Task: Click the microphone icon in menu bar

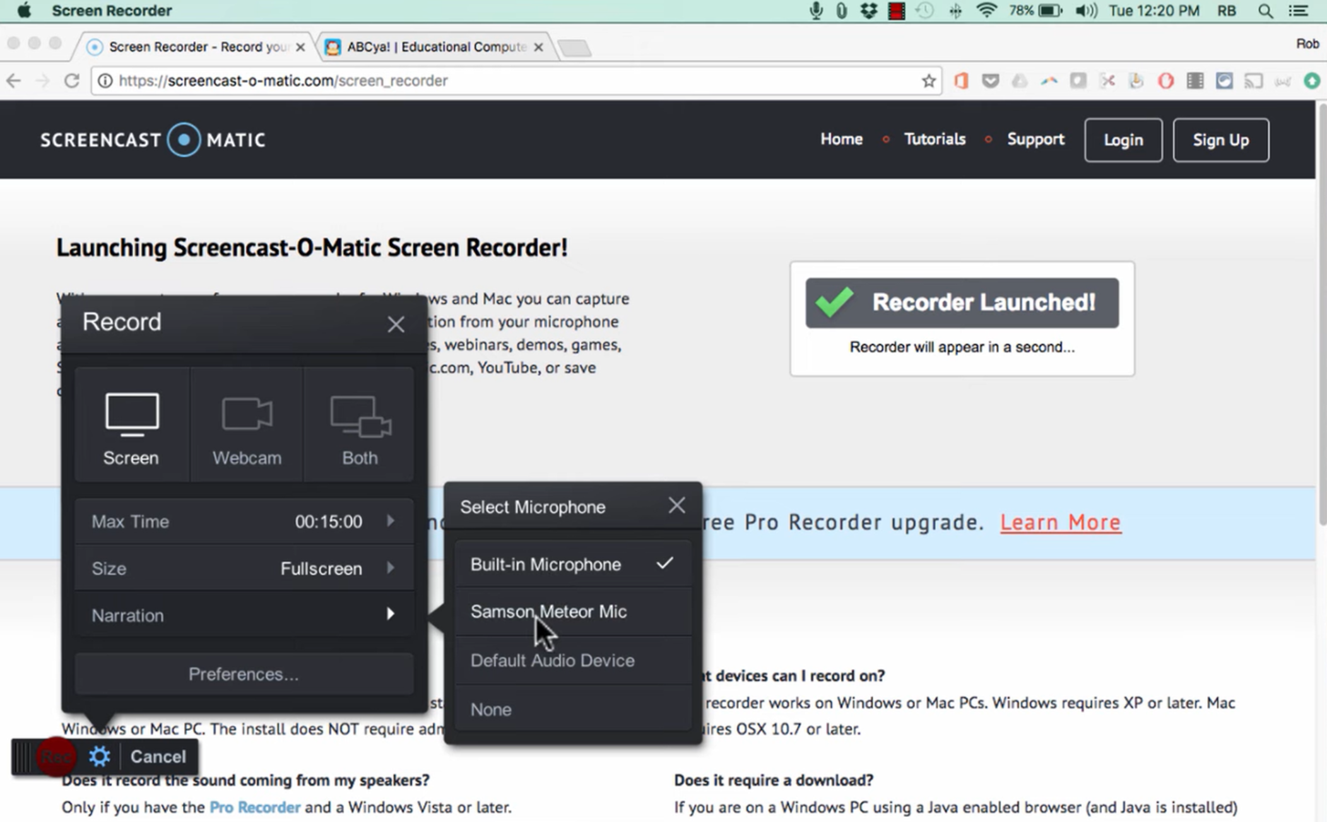Action: tap(816, 10)
